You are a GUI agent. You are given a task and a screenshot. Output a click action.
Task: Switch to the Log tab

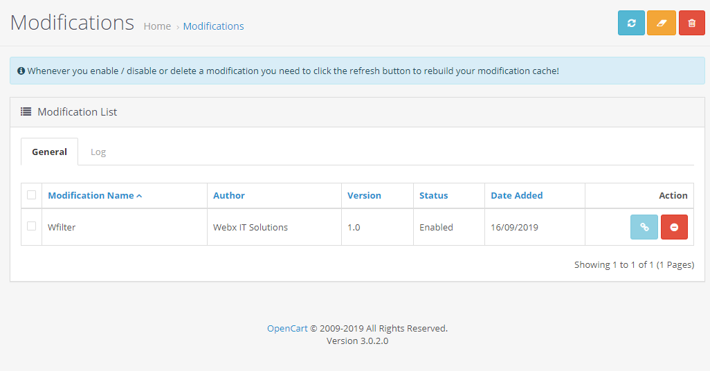point(98,152)
